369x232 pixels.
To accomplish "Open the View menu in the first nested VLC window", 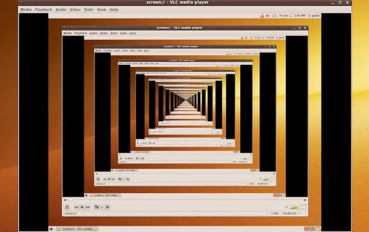I will [x=123, y=33].
